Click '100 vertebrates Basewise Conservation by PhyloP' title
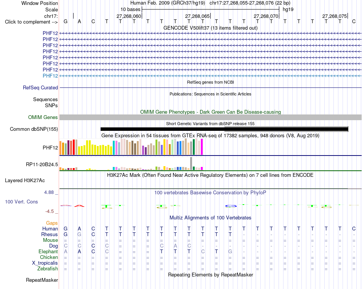This screenshot has width=362, height=289. coord(210,193)
